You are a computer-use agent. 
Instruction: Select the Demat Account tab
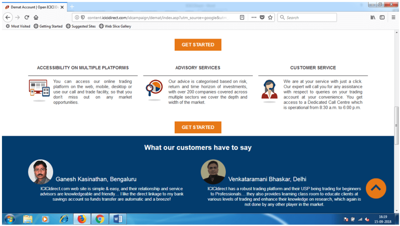coord(35,7)
